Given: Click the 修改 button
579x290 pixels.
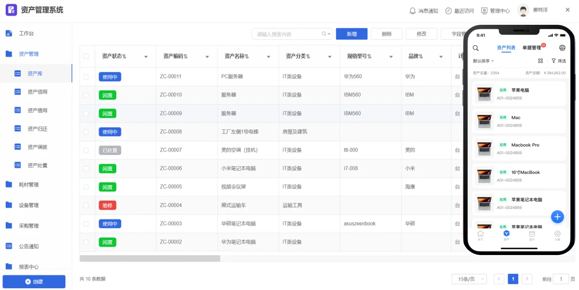Looking at the screenshot, I should click(422, 34).
